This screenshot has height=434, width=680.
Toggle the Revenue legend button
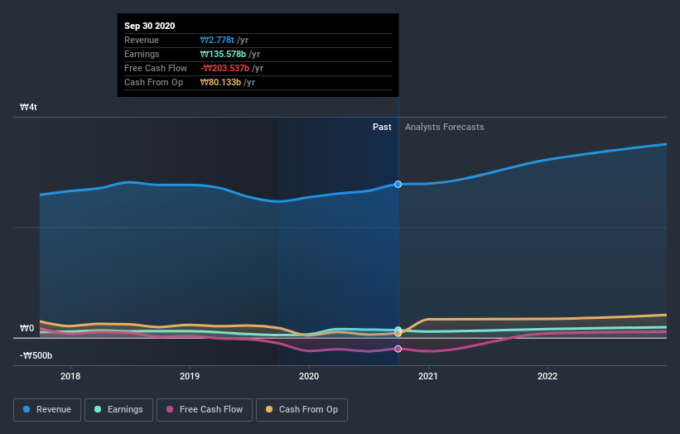[47, 410]
